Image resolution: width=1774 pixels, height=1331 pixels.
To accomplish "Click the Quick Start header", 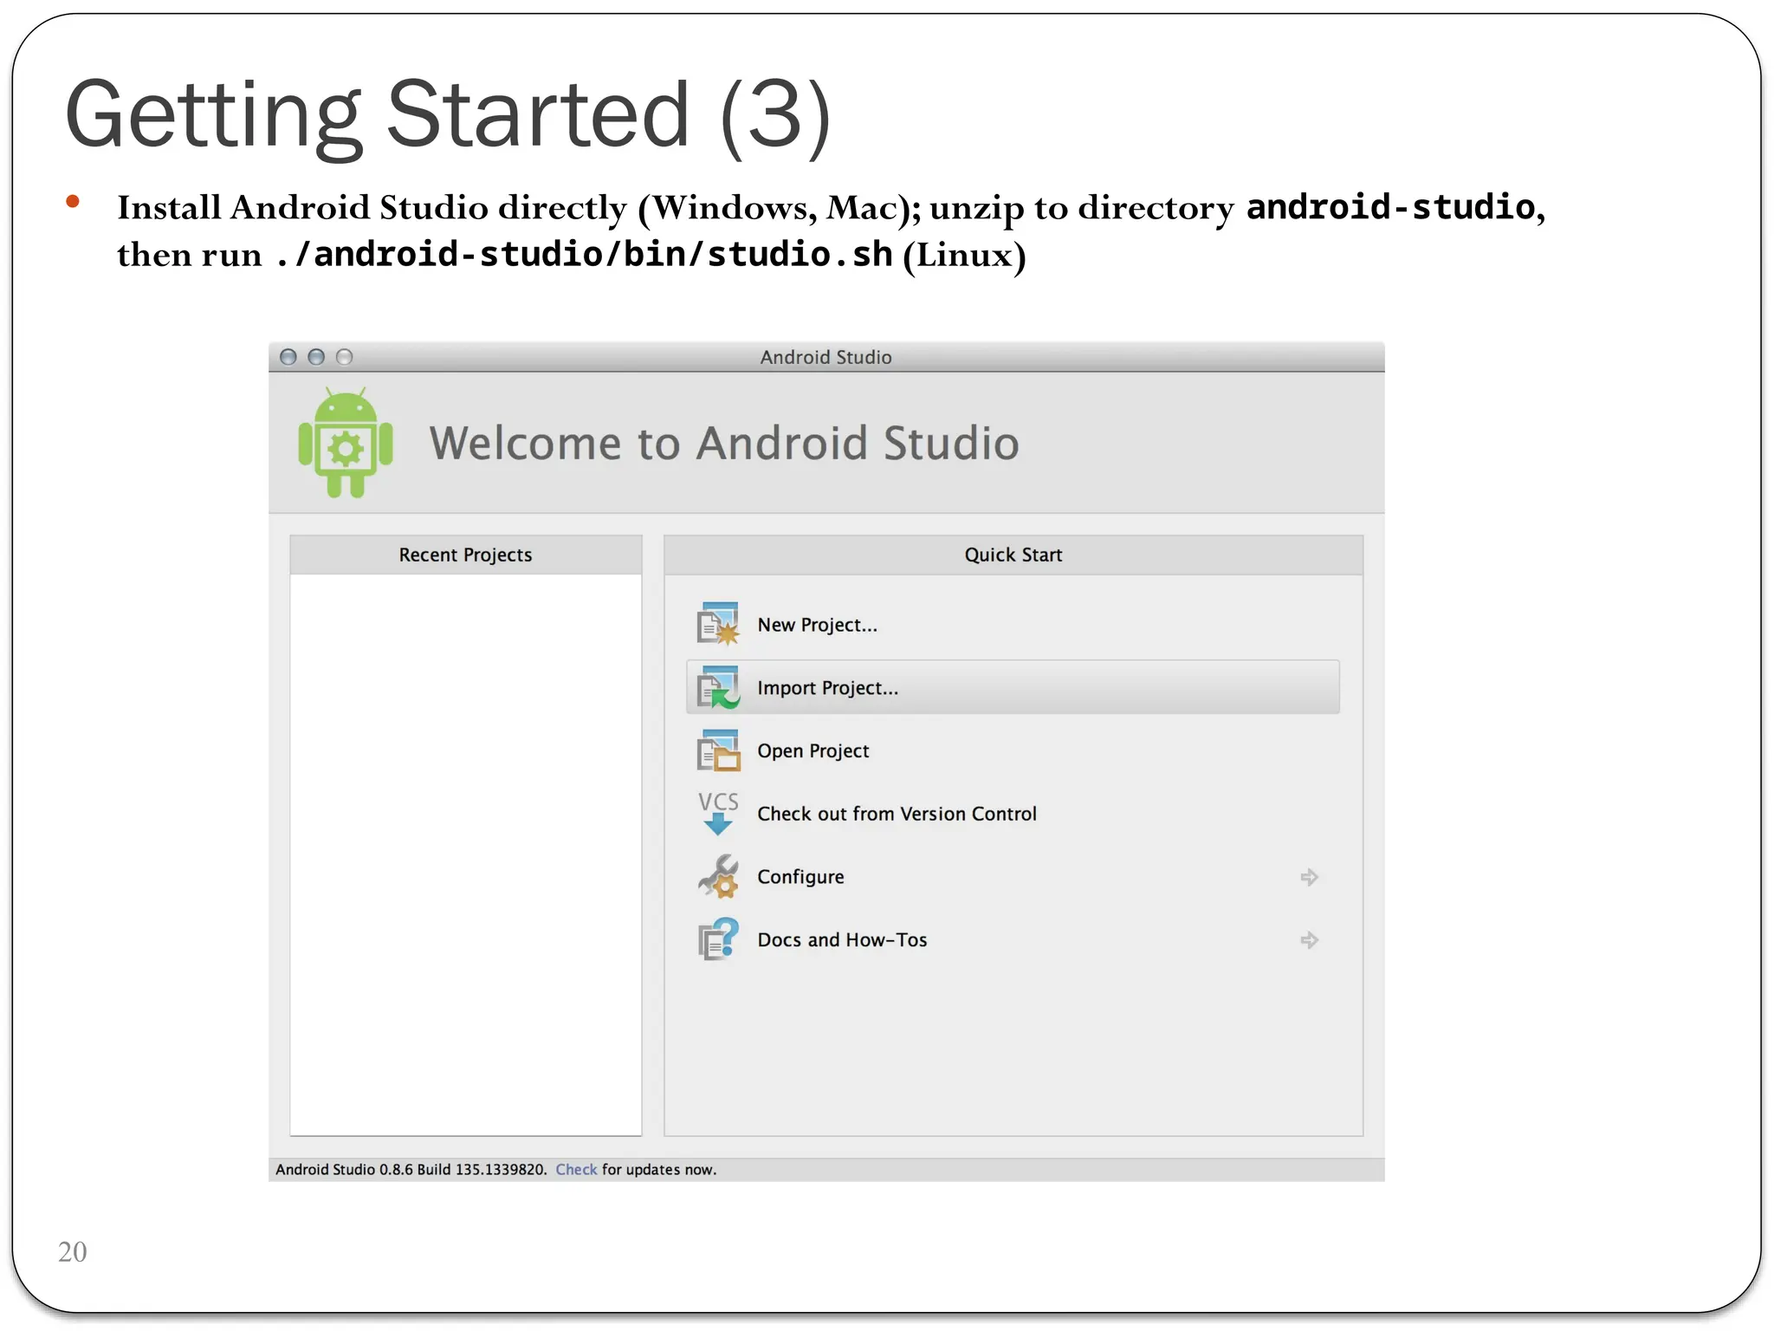I will (x=1013, y=555).
